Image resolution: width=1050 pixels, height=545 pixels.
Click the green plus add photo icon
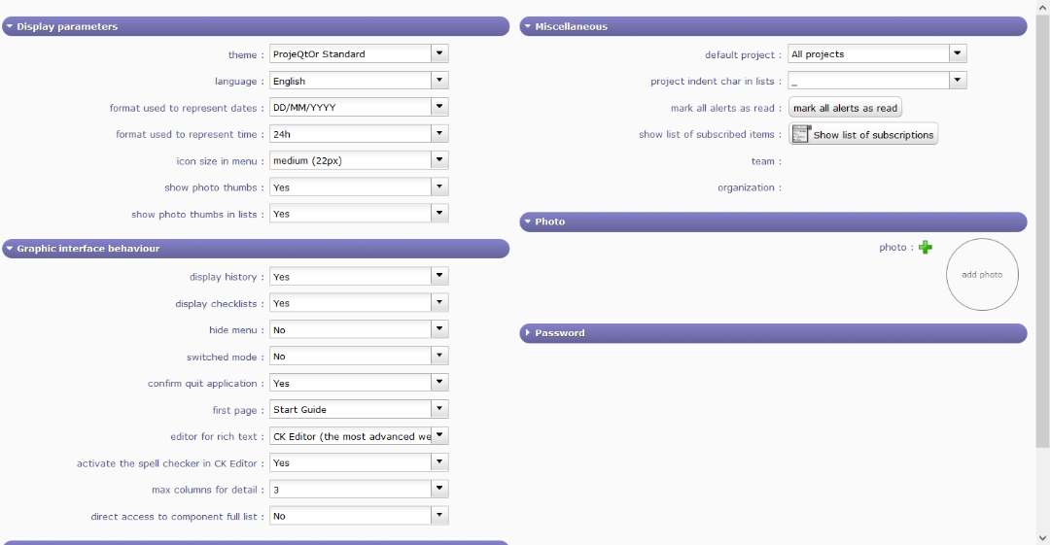926,248
